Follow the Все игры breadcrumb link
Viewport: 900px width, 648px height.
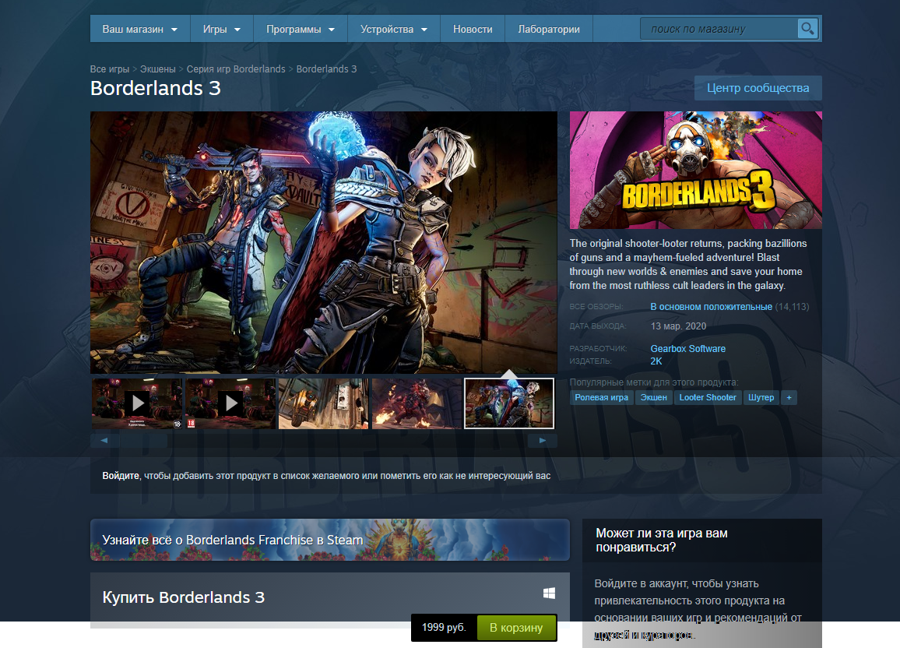pos(110,69)
